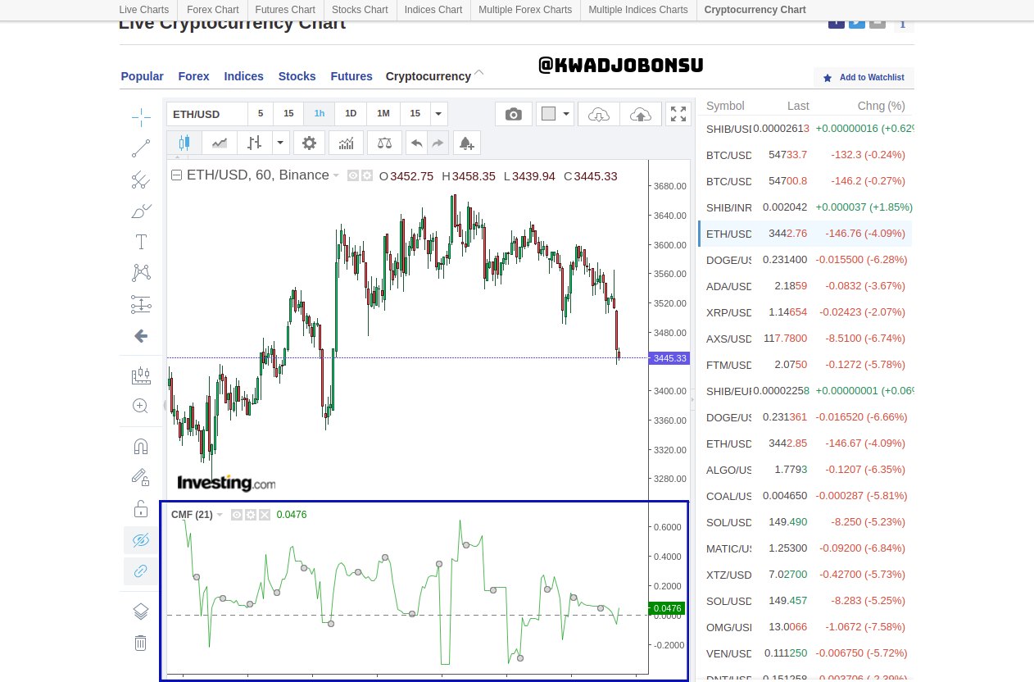Hide the CMF indicator eye icon
Screen dimensions: 1034x682
237,515
